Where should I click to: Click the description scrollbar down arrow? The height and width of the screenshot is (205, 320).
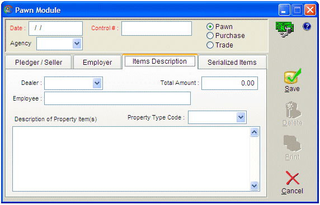[255, 185]
